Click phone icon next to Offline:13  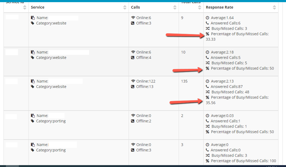coord(133,87)
